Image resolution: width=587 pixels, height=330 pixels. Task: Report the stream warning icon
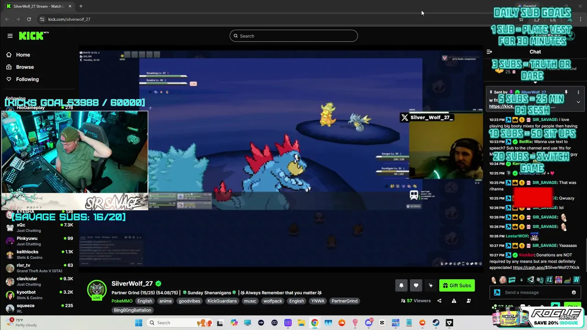(x=454, y=301)
